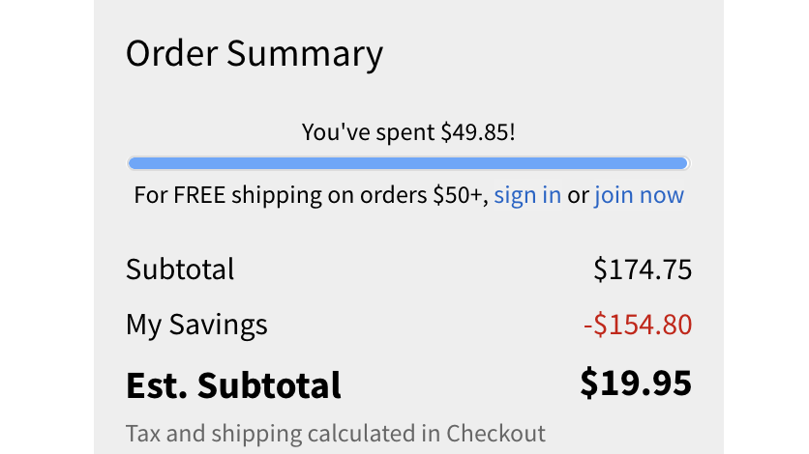Click the Subtotal label
This screenshot has height=454, width=809.
click(180, 269)
